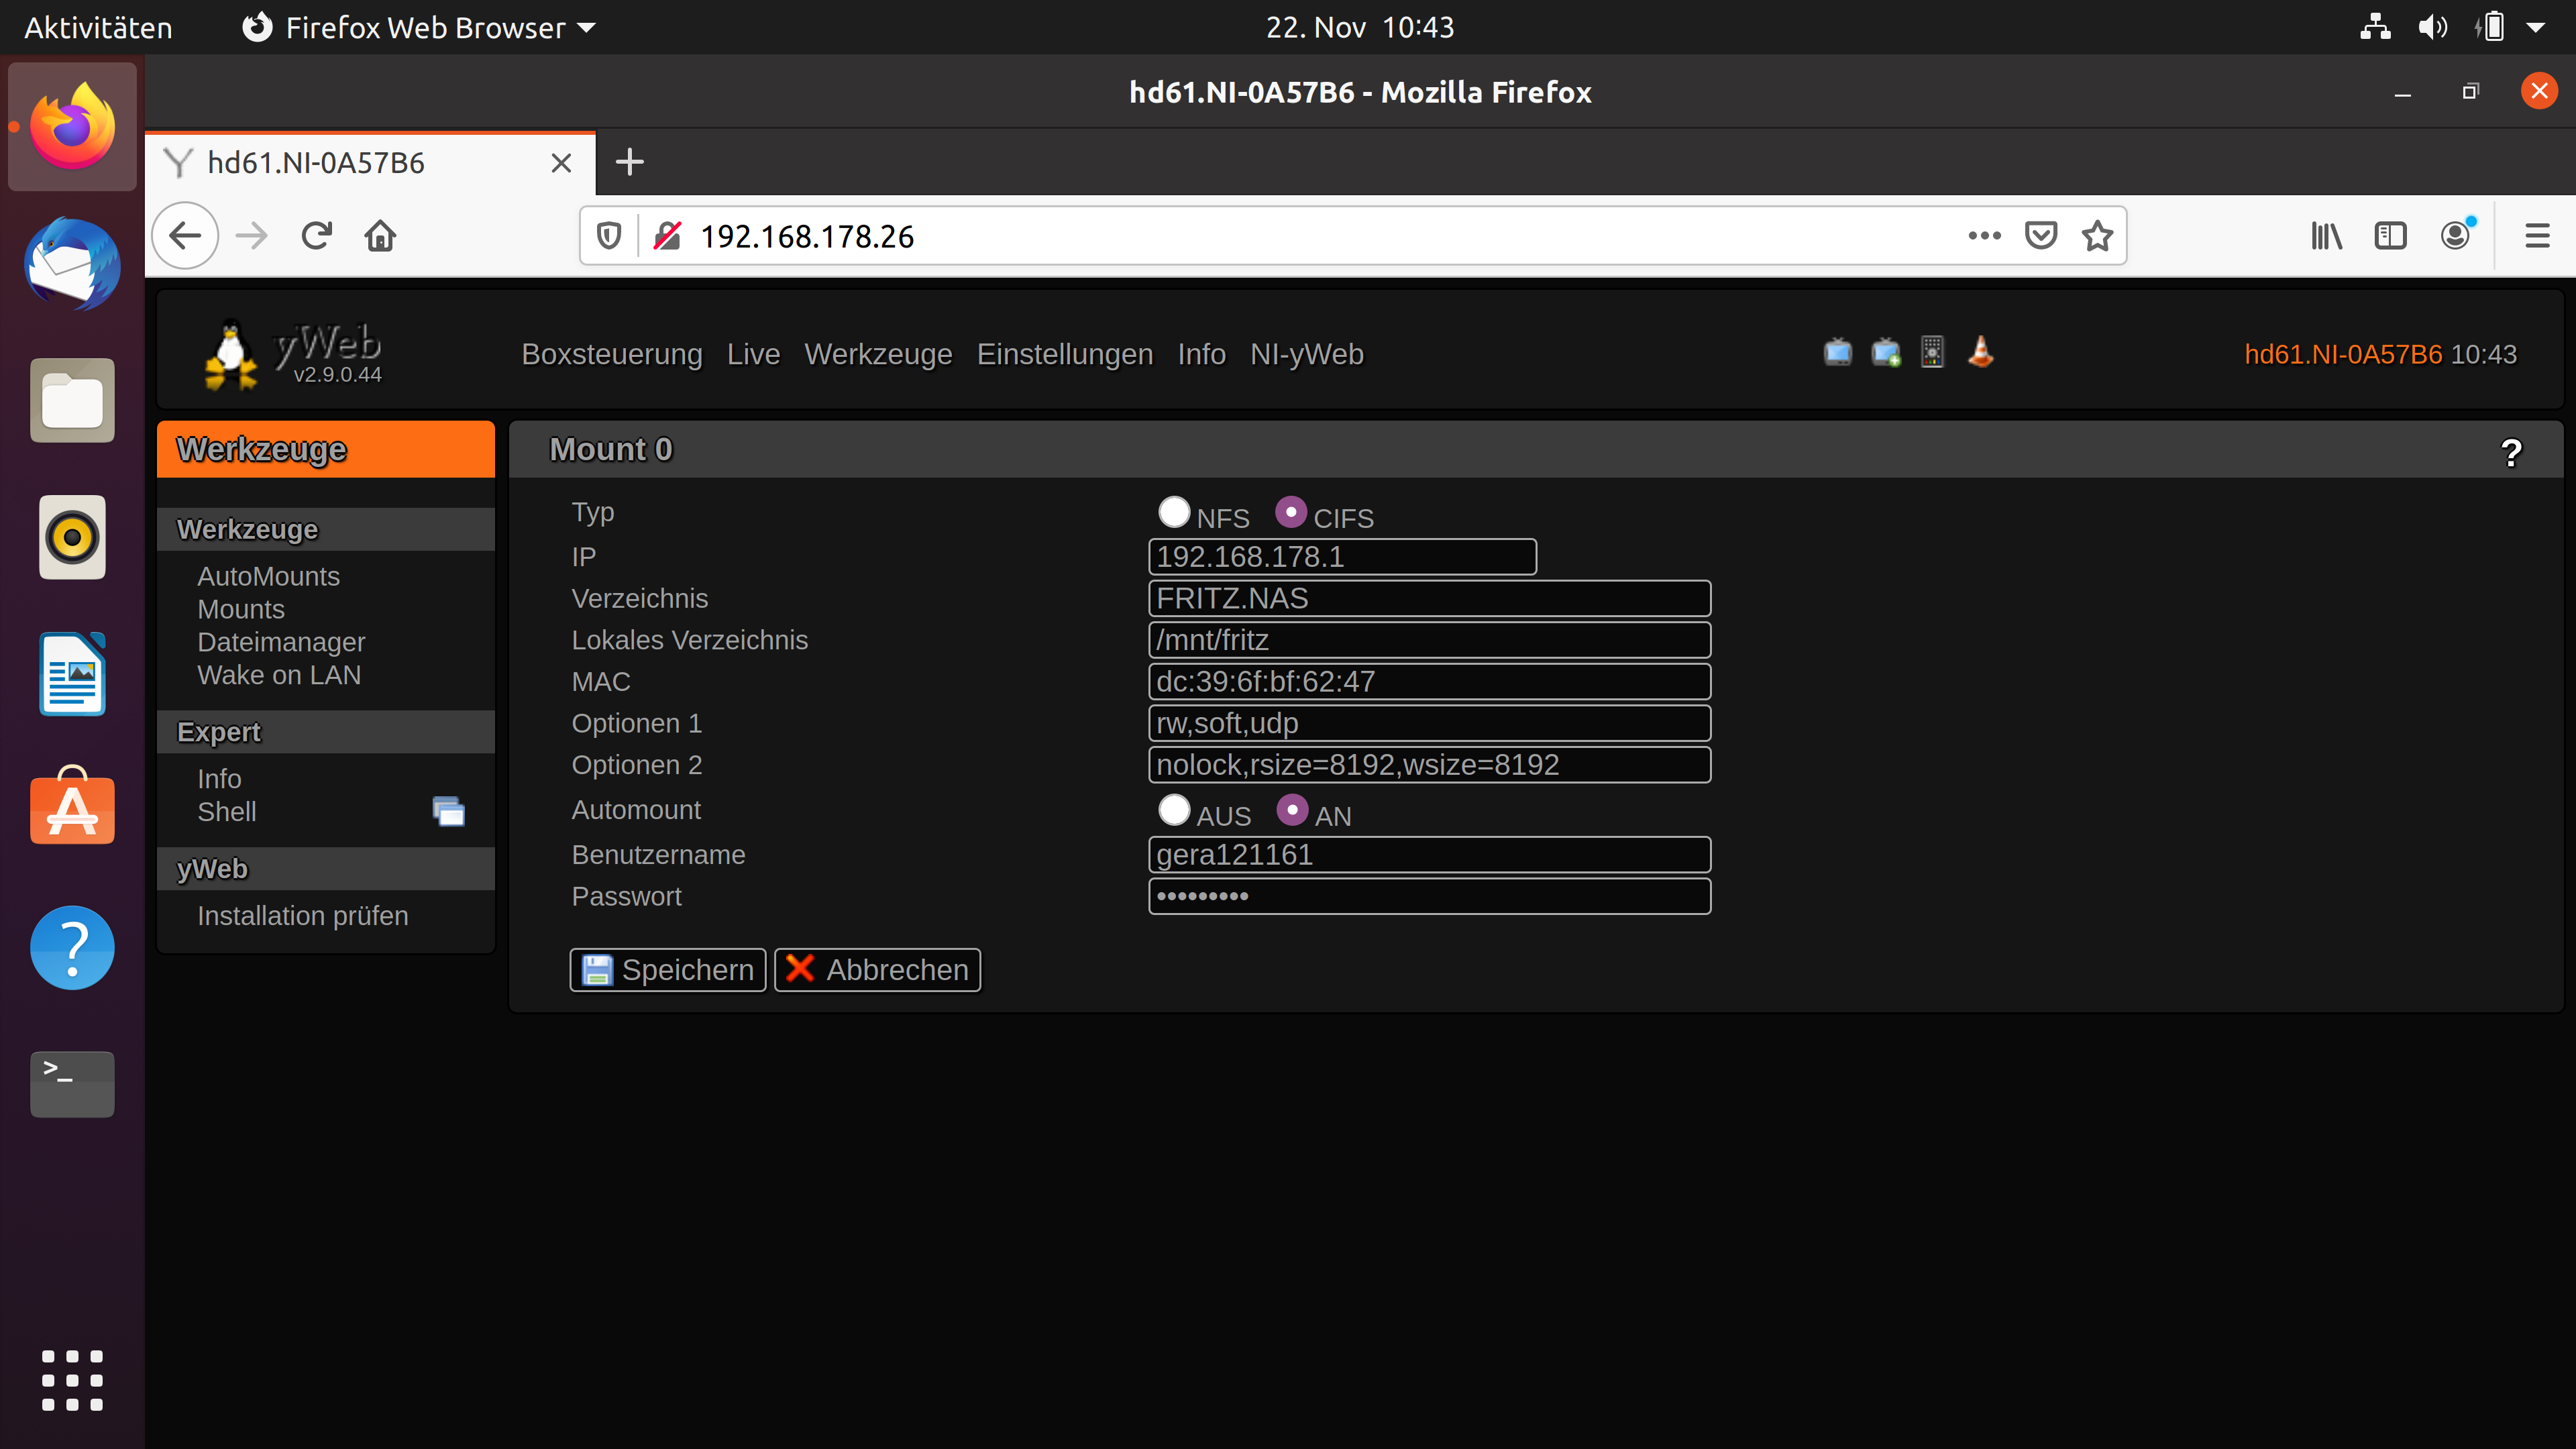
Task: Open the system status menu arrow
Action: pyautogui.click(x=2535, y=27)
